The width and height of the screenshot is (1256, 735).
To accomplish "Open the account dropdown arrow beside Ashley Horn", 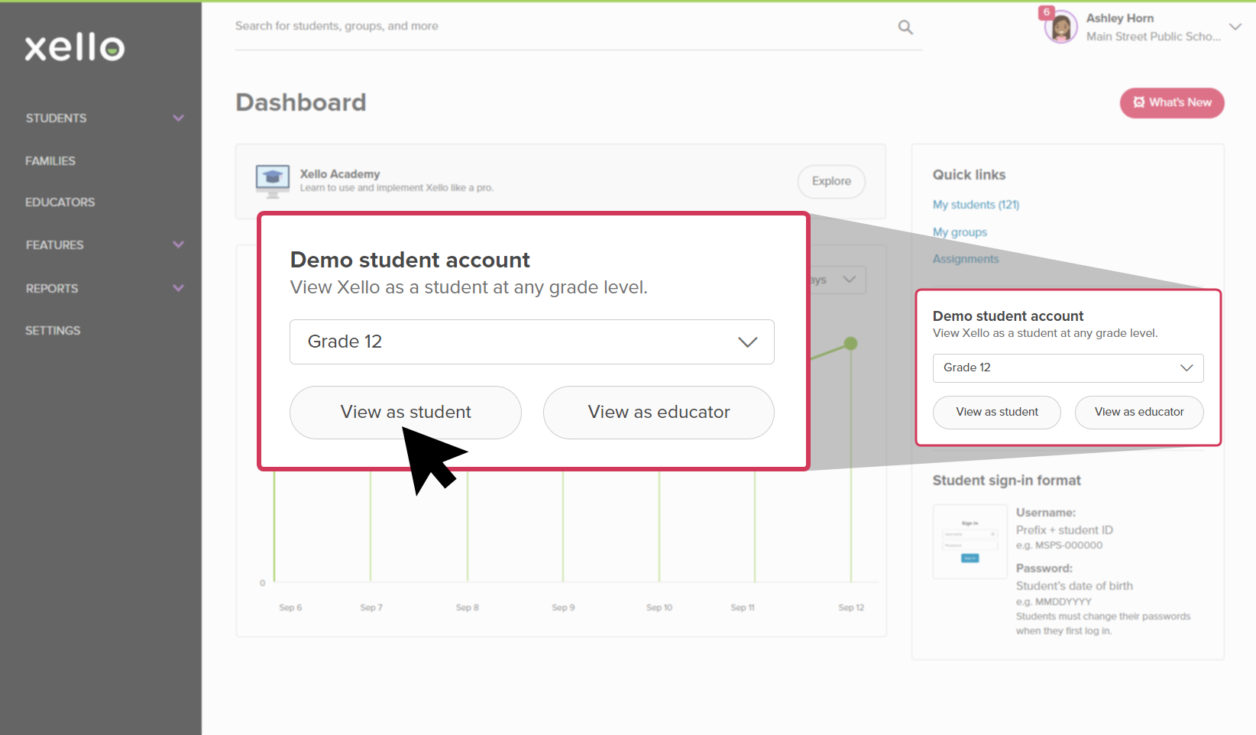I will 1235,27.
